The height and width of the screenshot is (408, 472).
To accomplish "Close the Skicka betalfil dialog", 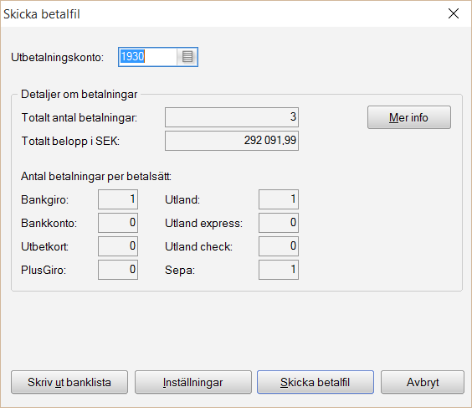I will (x=454, y=13).
